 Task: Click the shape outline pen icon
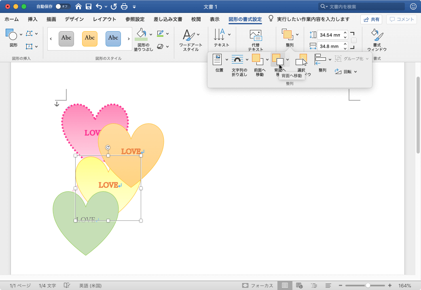click(x=160, y=34)
